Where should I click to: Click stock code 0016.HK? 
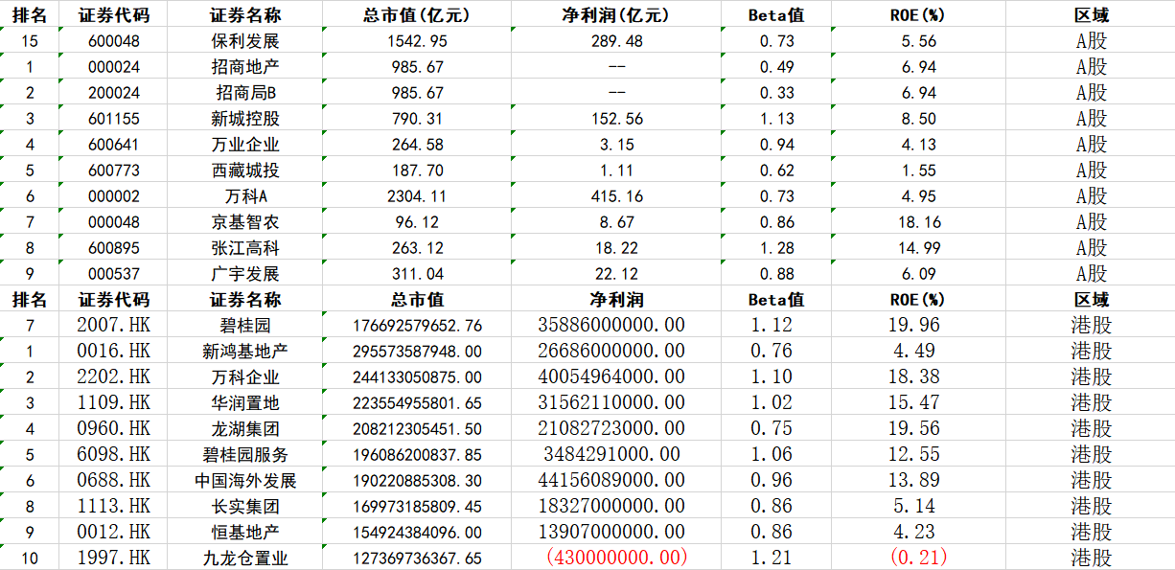click(x=113, y=352)
